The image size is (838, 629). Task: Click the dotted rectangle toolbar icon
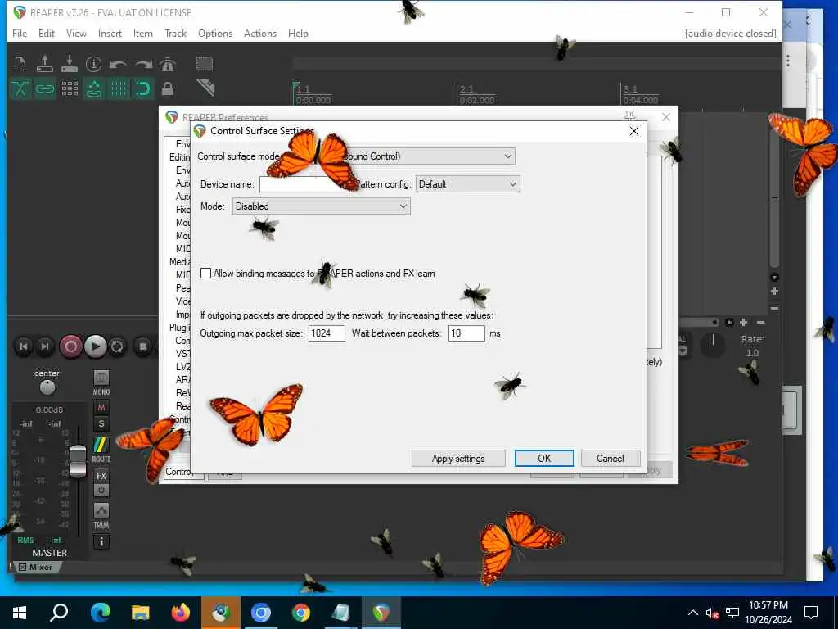(x=204, y=64)
